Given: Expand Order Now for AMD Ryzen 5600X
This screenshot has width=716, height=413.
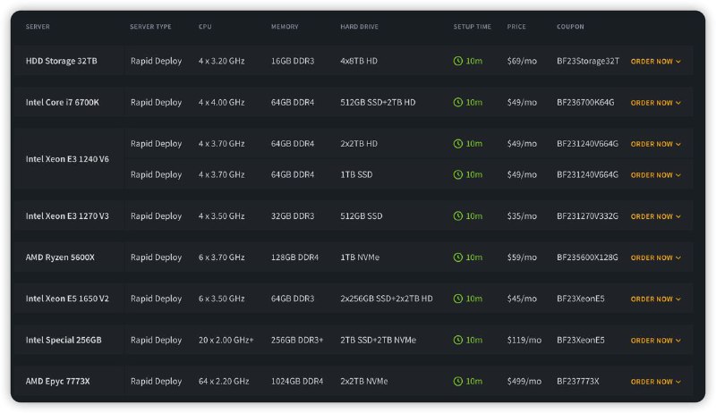Looking at the screenshot, I should click(x=655, y=257).
